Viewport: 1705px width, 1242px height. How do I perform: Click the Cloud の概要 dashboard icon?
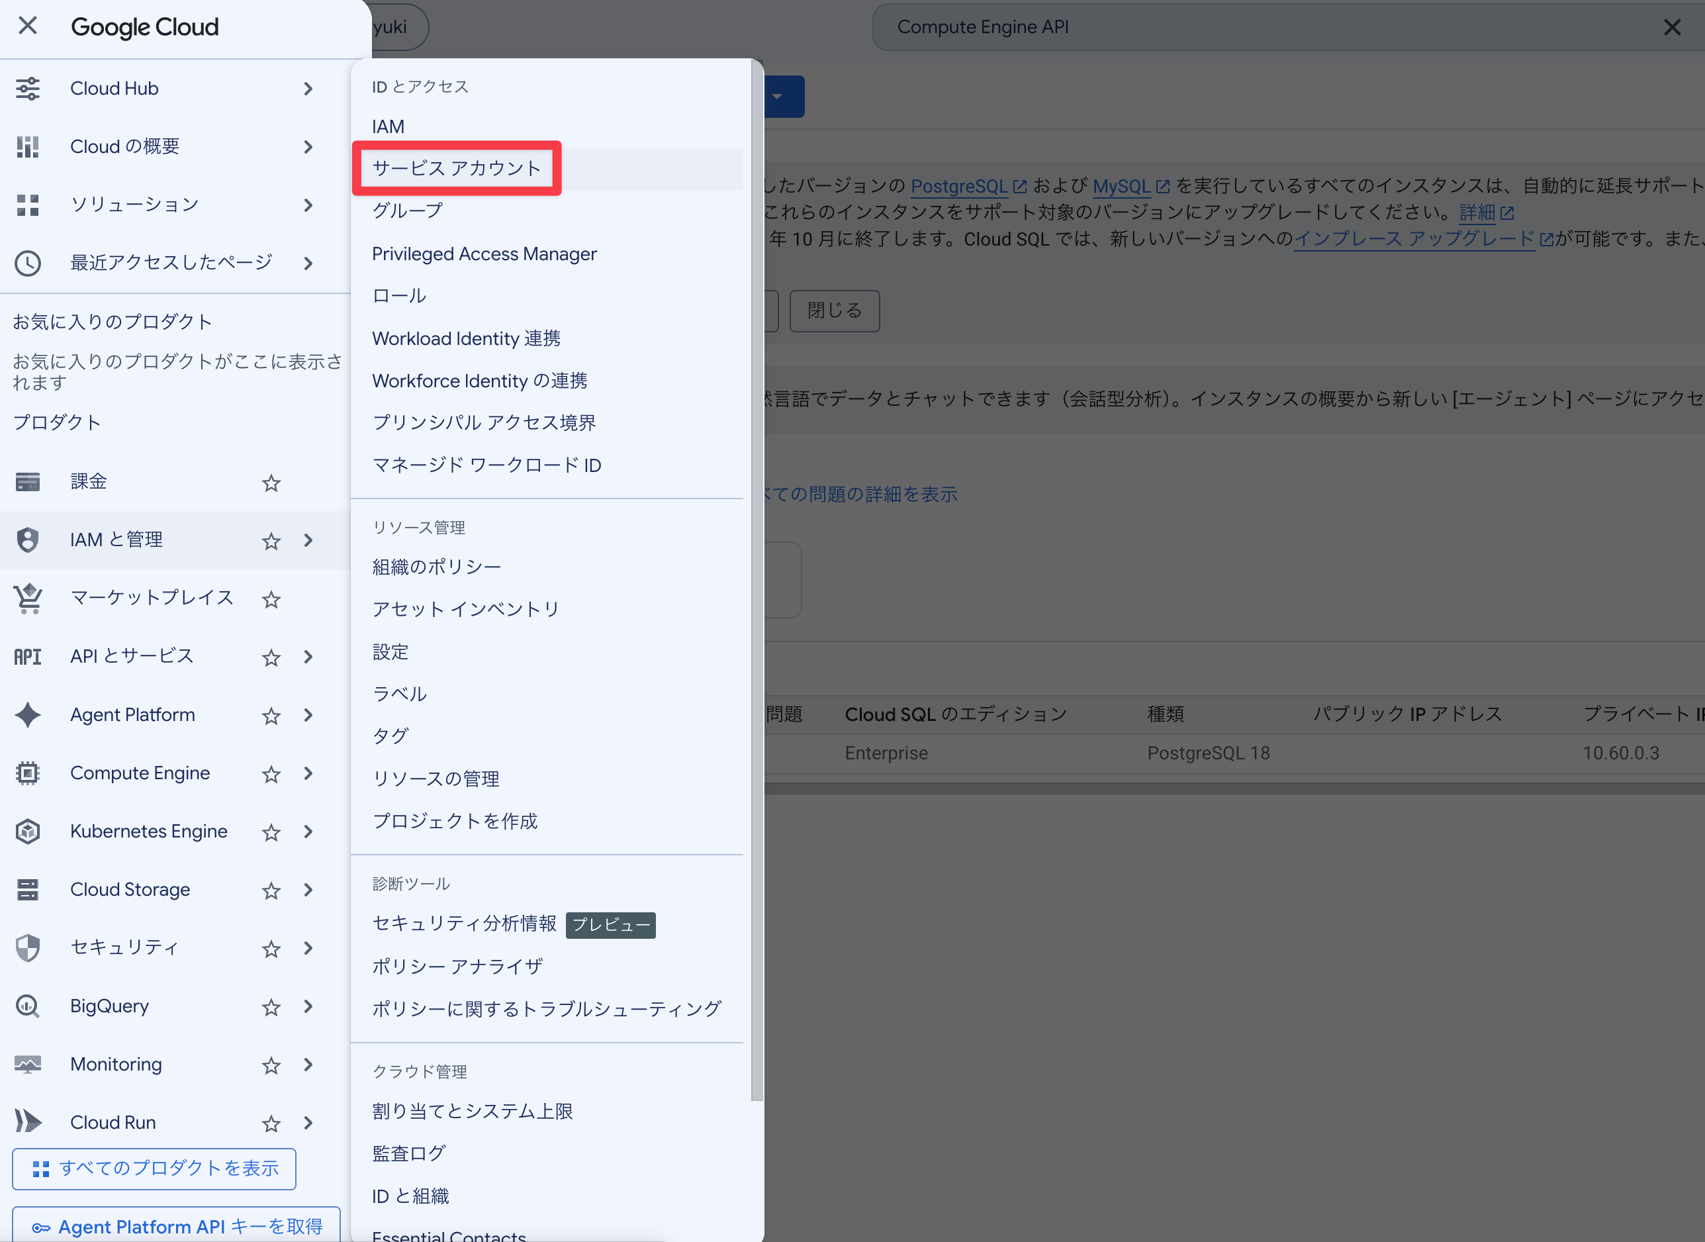coord(28,146)
